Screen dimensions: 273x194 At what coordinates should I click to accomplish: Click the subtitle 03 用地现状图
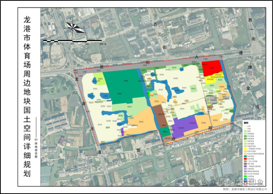tap(36, 148)
